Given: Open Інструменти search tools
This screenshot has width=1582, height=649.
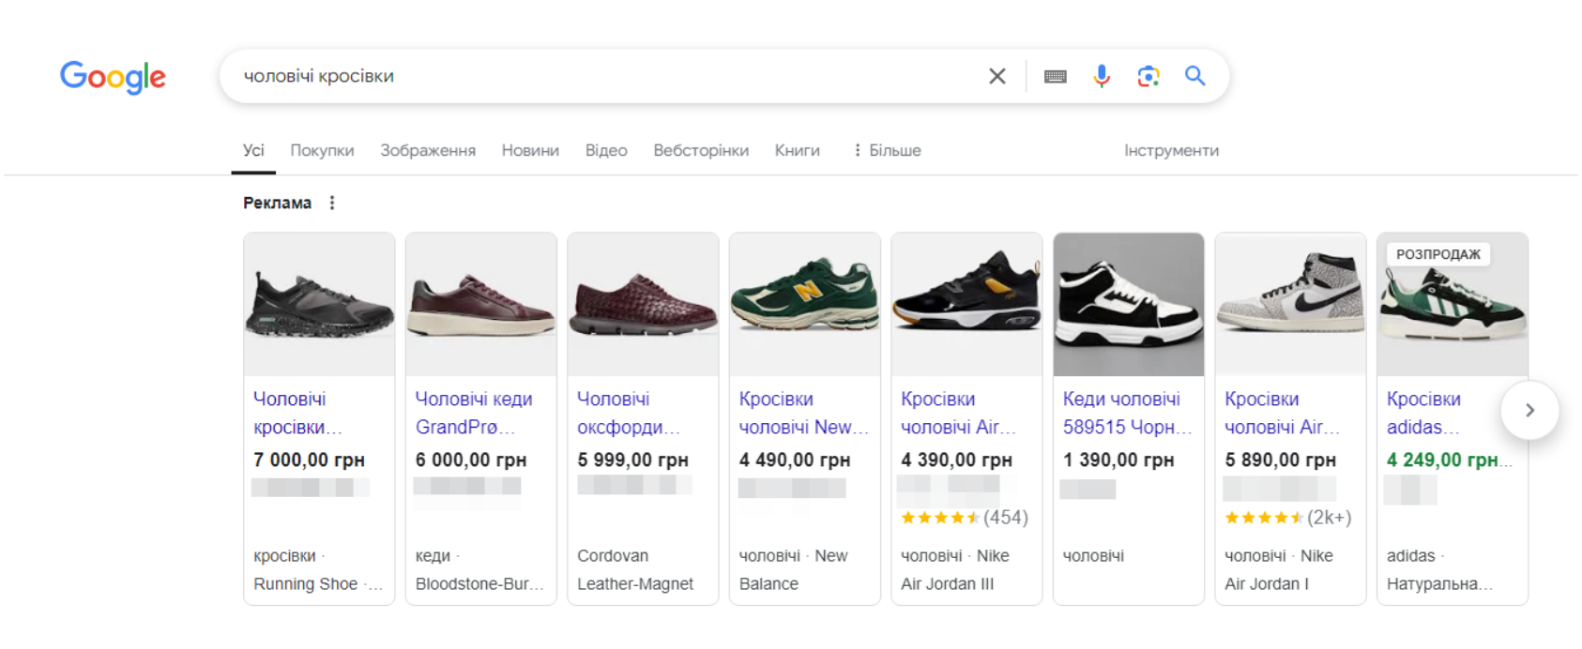Looking at the screenshot, I should pyautogui.click(x=1171, y=150).
